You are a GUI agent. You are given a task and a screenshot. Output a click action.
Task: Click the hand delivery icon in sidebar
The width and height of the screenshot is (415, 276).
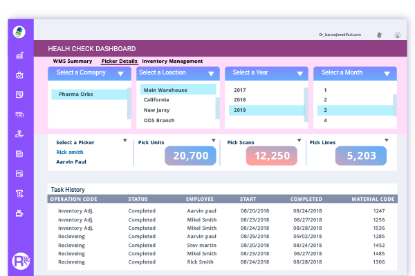(x=19, y=135)
